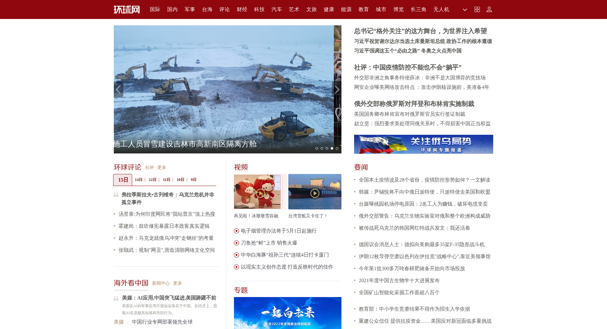Open 伊朗12枚导弹 news article

(425, 257)
